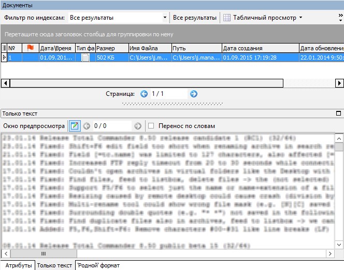Click the preview vertical scrollbar thumb
Image resolution: width=344 pixels, height=270 pixels.
pos(339,147)
